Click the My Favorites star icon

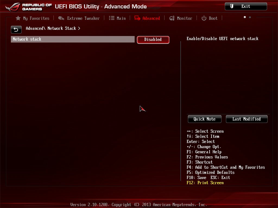[x=18, y=18]
